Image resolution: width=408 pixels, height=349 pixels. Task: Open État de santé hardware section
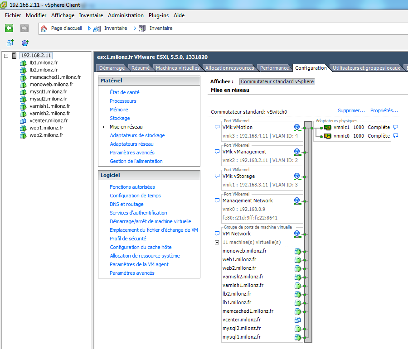(124, 92)
